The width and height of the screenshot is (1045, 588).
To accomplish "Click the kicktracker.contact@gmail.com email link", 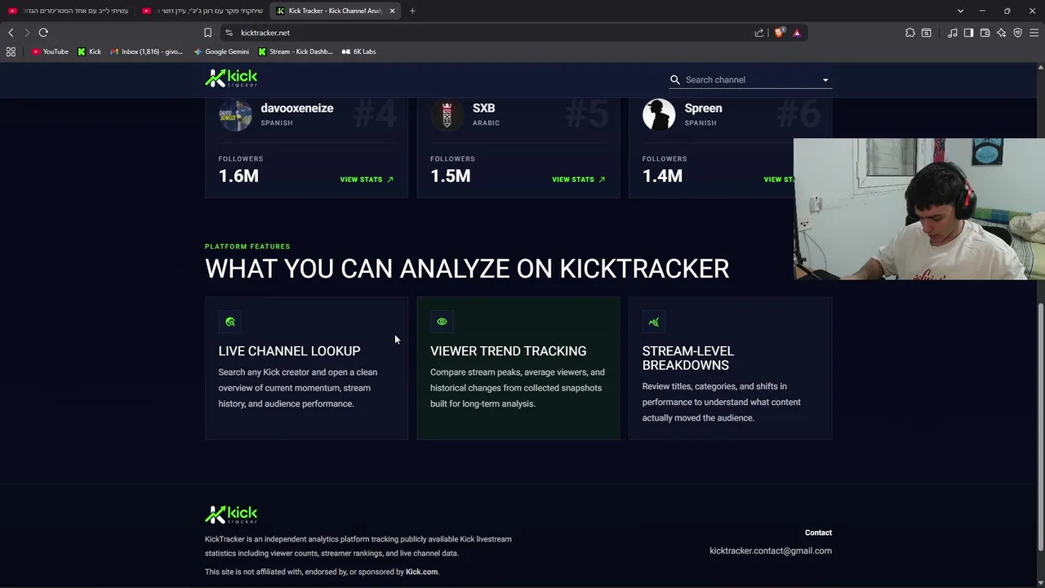I will [771, 550].
